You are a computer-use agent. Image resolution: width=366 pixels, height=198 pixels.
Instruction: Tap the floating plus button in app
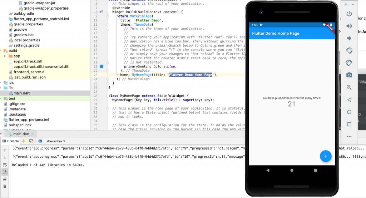tap(325, 156)
